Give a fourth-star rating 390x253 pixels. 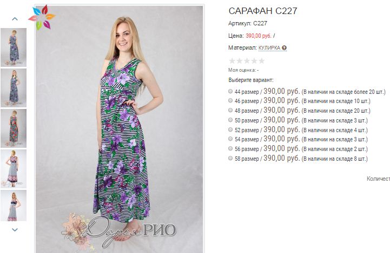[254, 61]
